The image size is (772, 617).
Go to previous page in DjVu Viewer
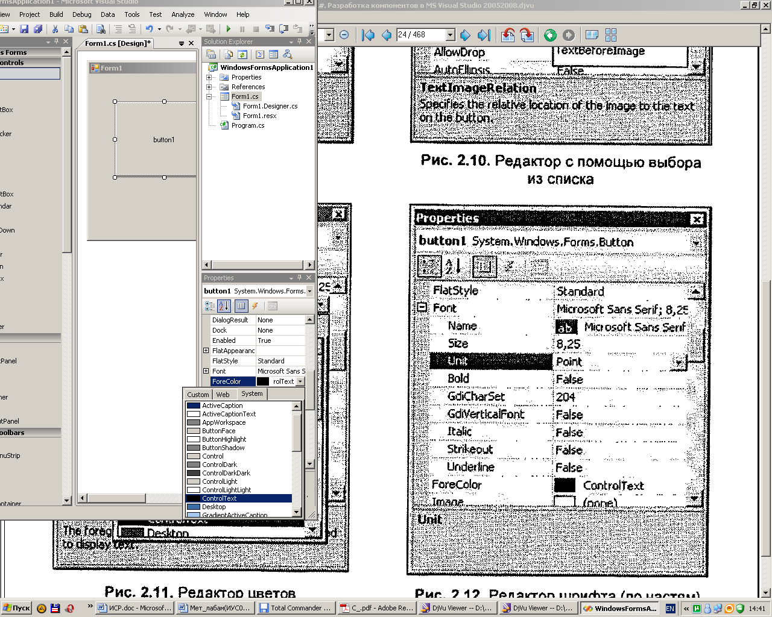387,35
